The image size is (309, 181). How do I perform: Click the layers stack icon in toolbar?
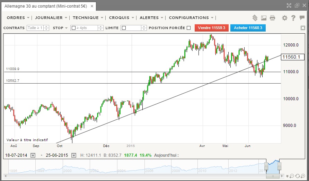(x=255, y=18)
